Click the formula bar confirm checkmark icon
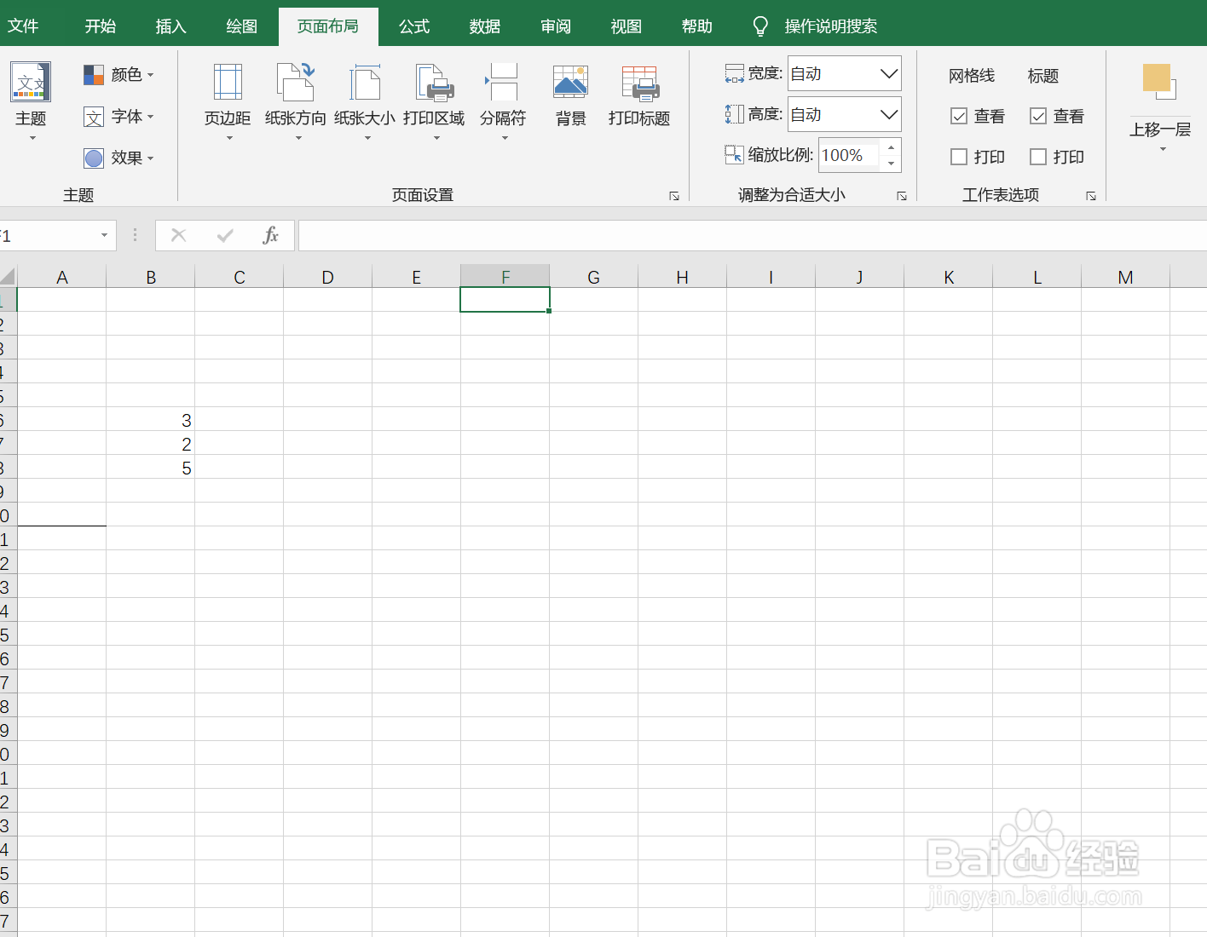Screen dimensions: 1207x937 (x=225, y=235)
